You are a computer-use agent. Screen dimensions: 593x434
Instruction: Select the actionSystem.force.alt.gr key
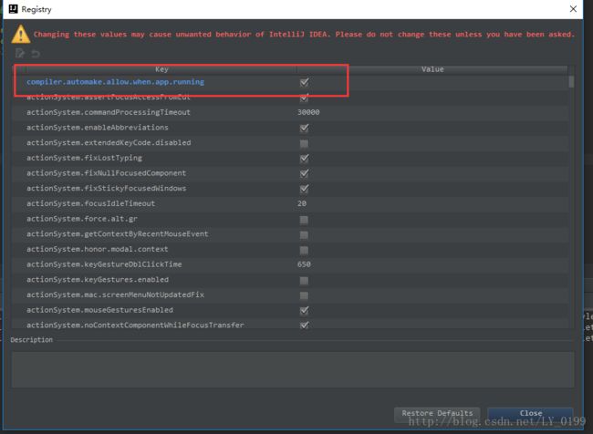82,219
